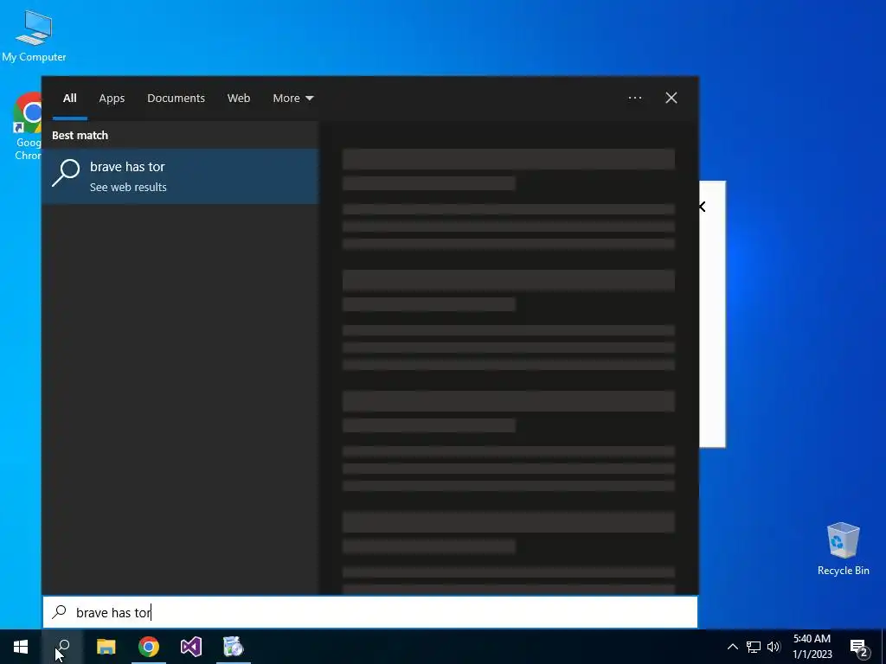Switch to the Apps search tab

112,99
